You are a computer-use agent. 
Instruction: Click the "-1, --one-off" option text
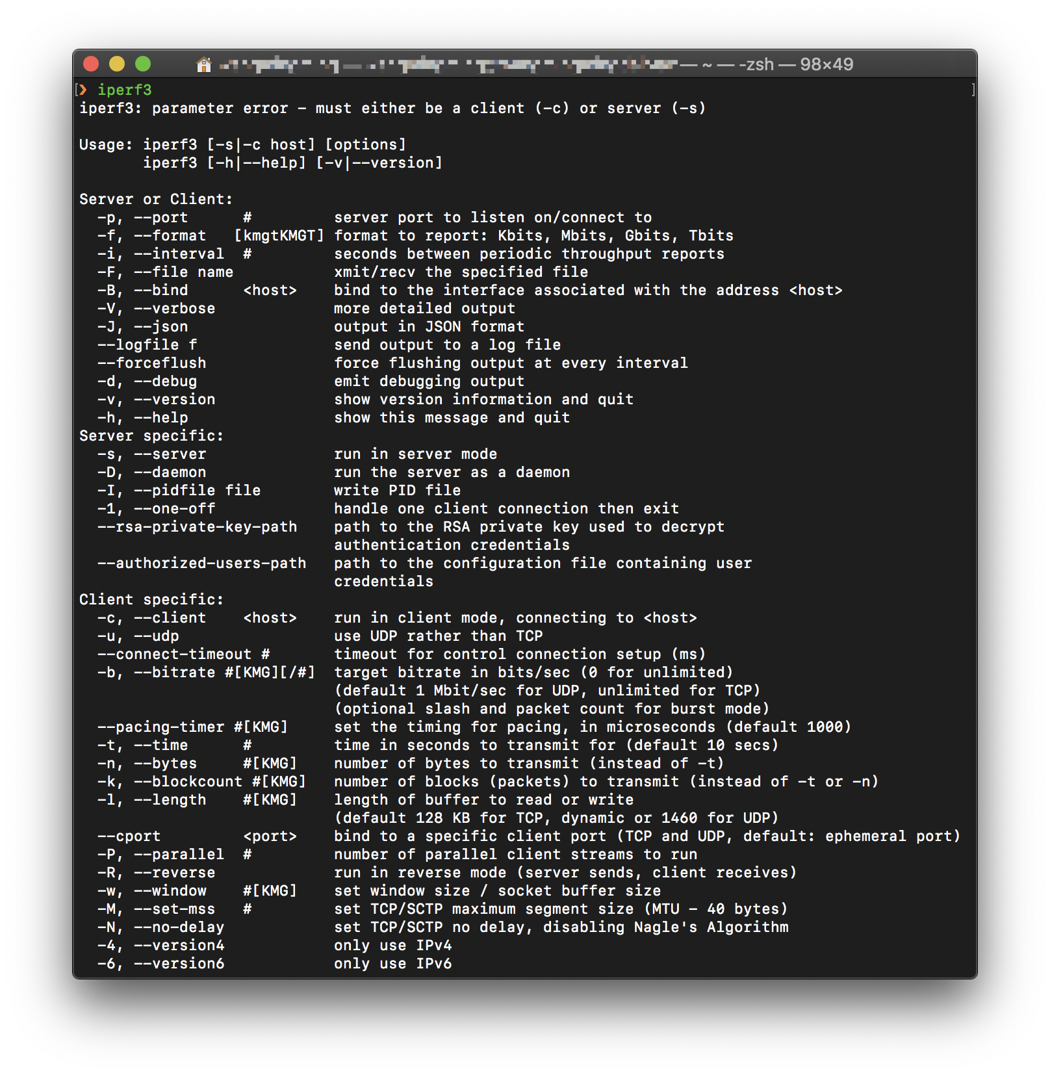pyautogui.click(x=157, y=508)
